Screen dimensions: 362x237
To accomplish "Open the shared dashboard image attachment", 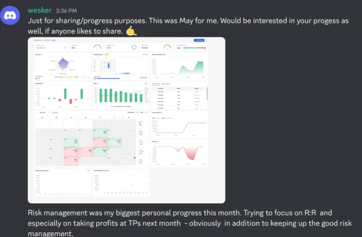I will (x=127, y=120).
